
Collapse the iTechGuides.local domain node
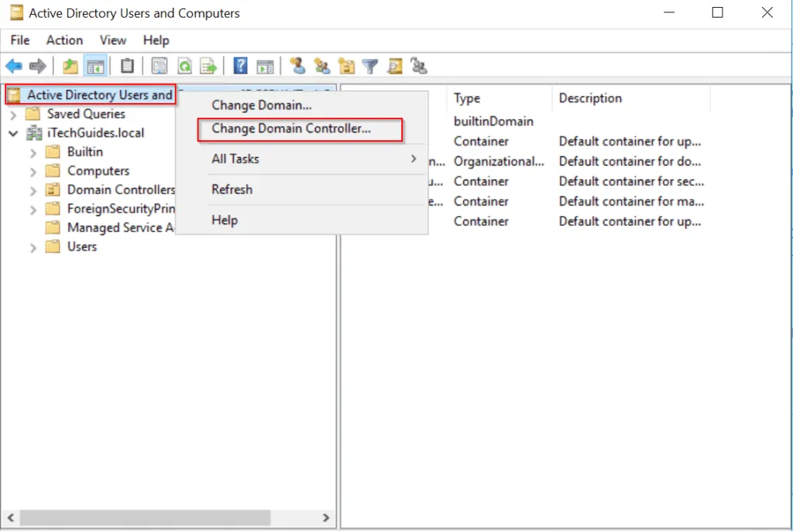coord(13,133)
